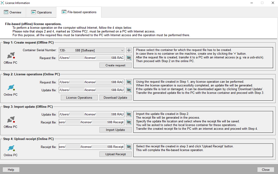278x174 pixels.
Task: Browse for Step 2 update file
Action: tap(129, 90)
